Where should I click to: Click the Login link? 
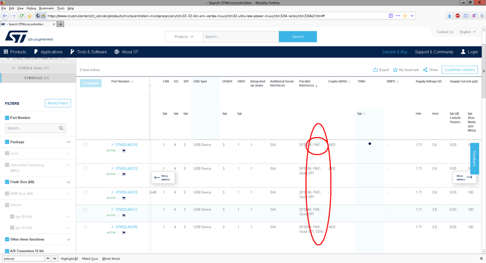pos(469,52)
